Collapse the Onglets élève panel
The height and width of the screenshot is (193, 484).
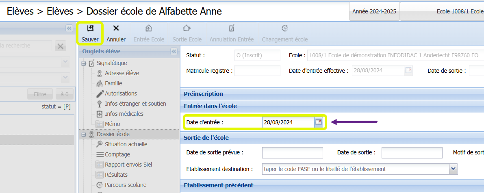(x=174, y=51)
